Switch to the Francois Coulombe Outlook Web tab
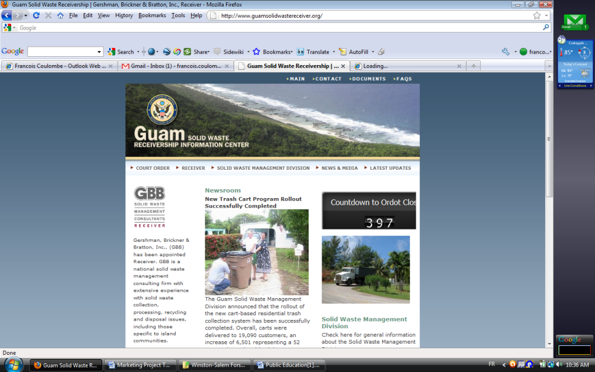Image resolution: width=595 pixels, height=372 pixels. [59, 66]
